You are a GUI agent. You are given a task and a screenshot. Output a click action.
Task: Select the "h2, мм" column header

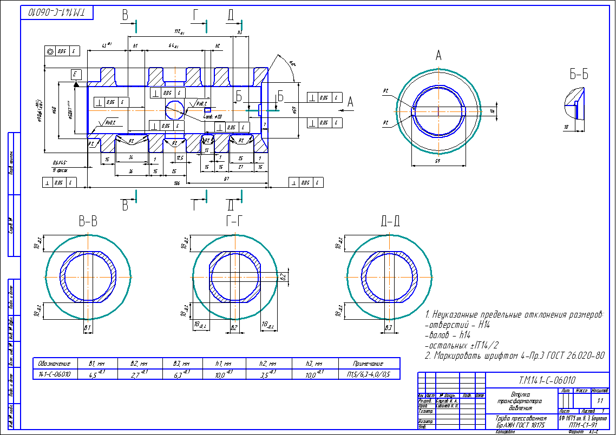(x=268, y=364)
